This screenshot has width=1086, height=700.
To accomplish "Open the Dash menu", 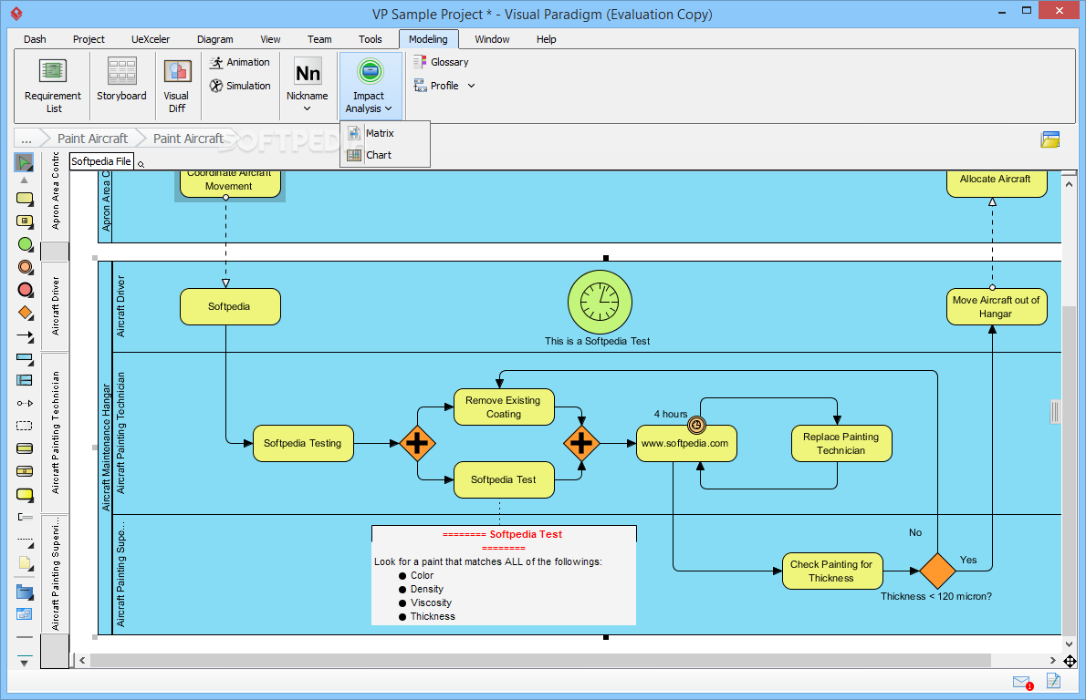I will [x=35, y=39].
